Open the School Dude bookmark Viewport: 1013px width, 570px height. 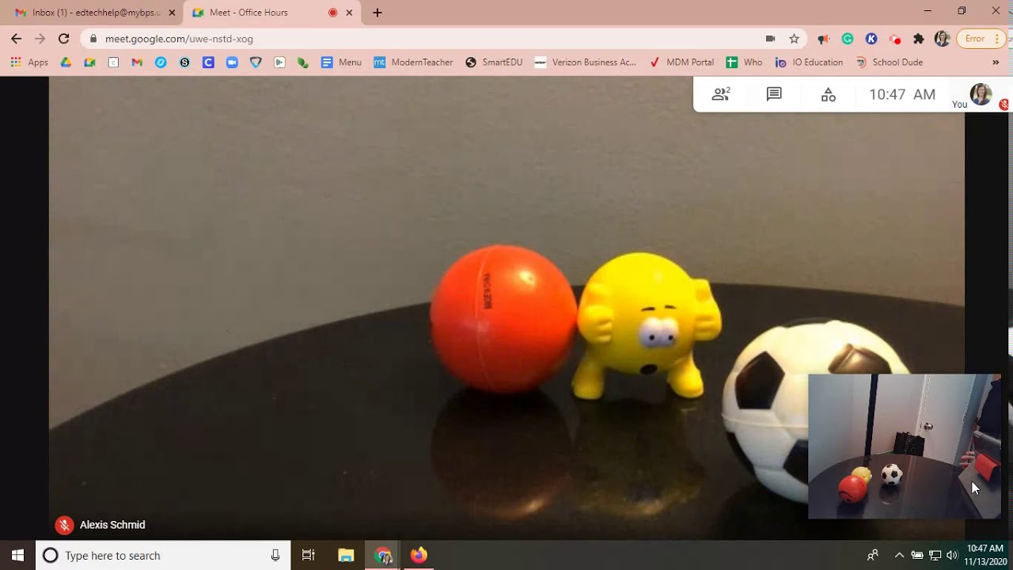click(x=890, y=63)
